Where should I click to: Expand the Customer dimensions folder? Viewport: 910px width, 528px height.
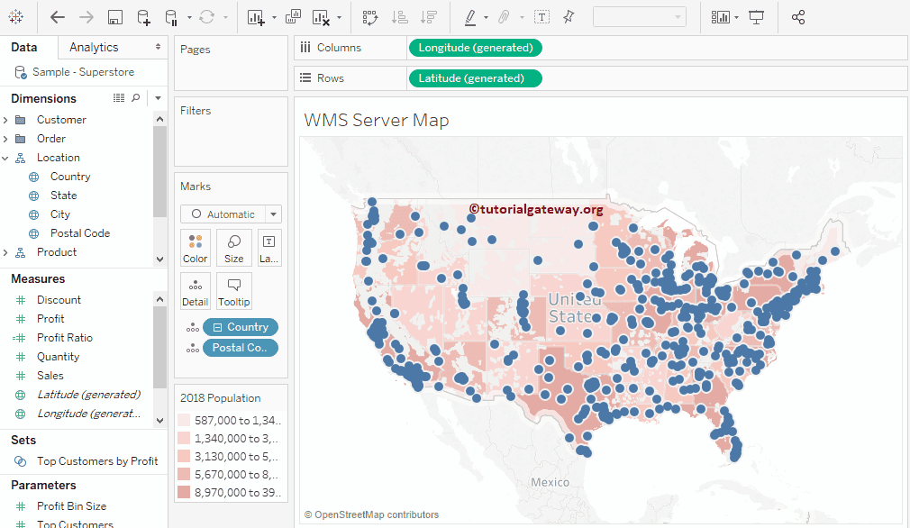point(7,119)
